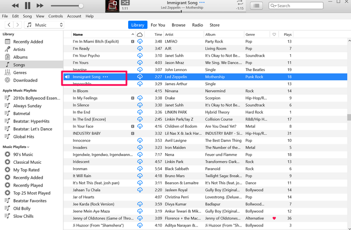Download Imagine from the cloud
Viewport: 351px width, 230px height.
pos(140,70)
